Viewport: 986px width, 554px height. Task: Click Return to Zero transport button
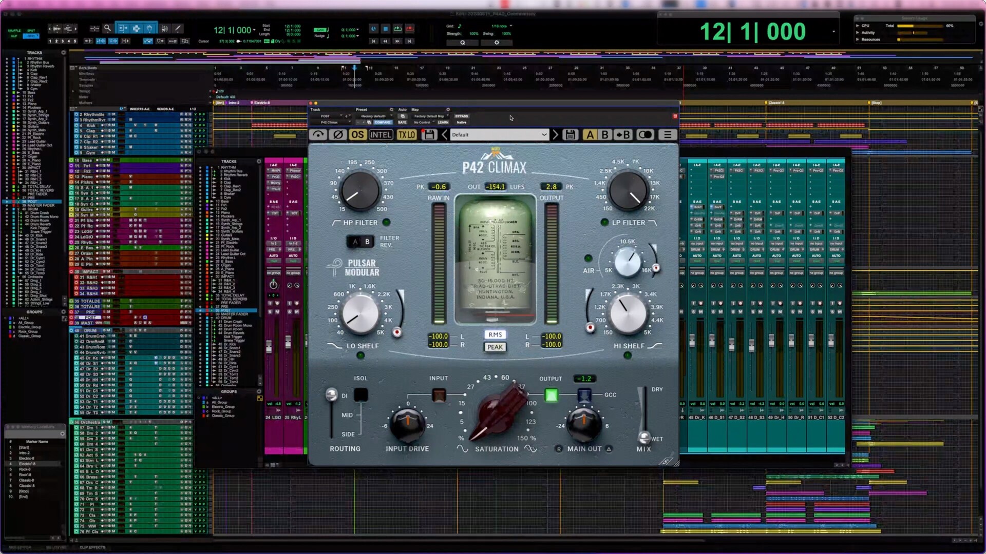pyautogui.click(x=373, y=41)
